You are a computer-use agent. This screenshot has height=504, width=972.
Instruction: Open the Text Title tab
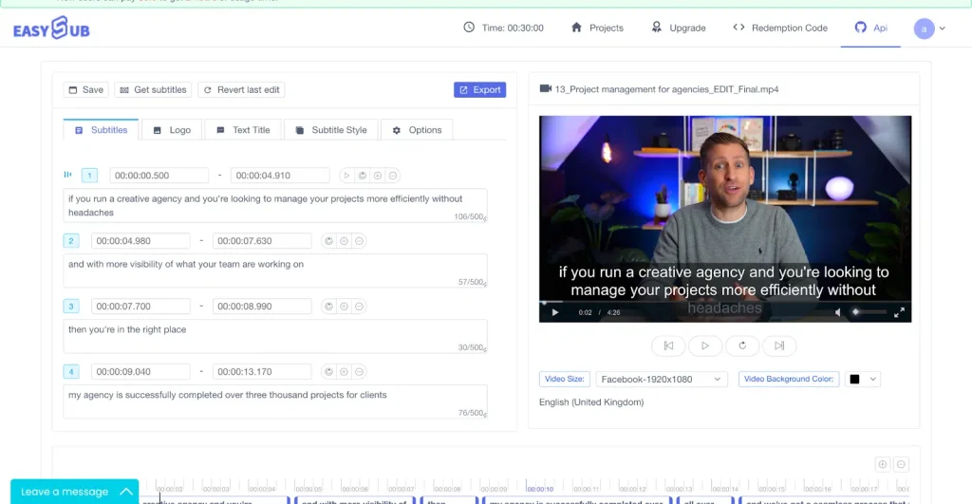click(243, 130)
